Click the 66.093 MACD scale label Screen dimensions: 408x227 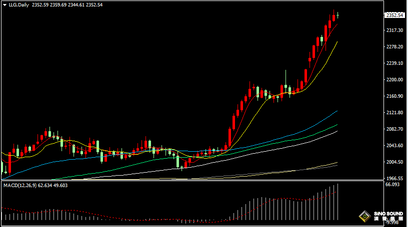click(393, 185)
